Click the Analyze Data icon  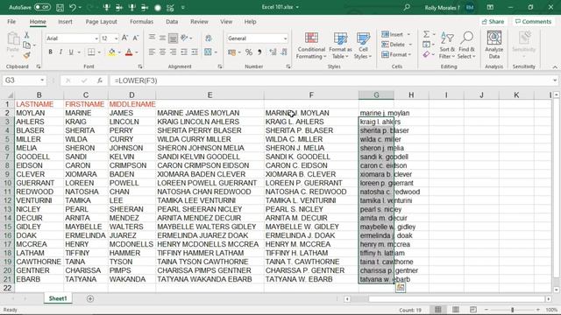494,45
